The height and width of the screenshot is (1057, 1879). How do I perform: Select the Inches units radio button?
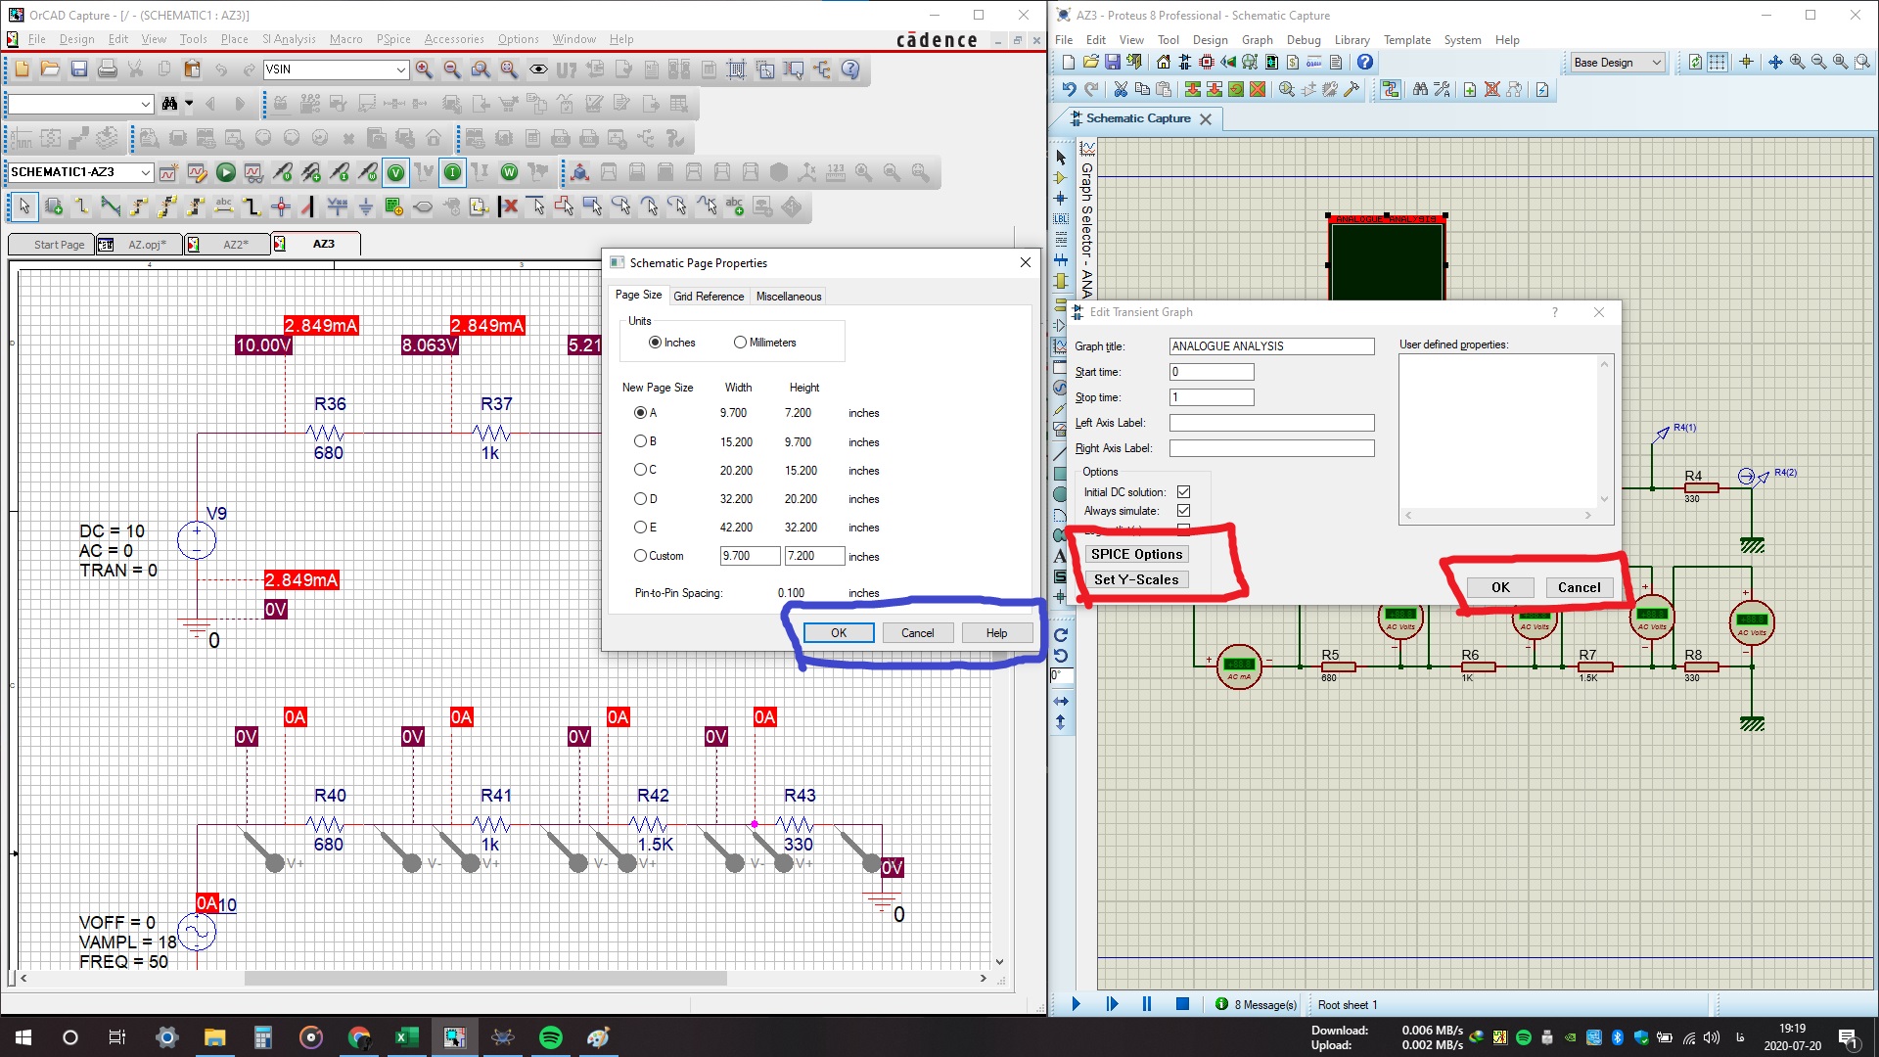(x=655, y=343)
